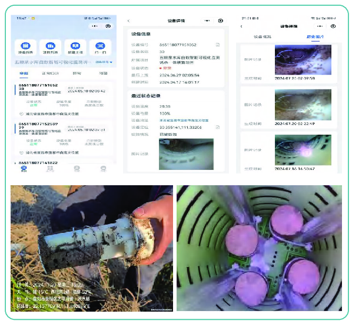352x324 pixels.
Task: Expand the project switch dropdown arrow
Action: click(x=111, y=62)
